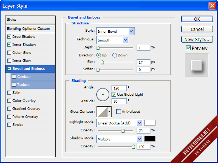This screenshot has height=163, width=218.
Task: Enable the Color Overlay checkbox
Action: (x=9, y=101)
